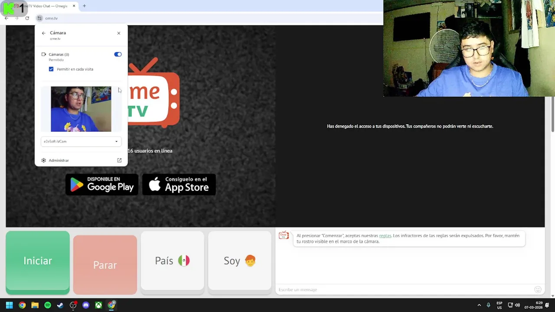Viewport: 555px width, 312px height.
Task: Get it on Google Play badge
Action: pos(102,184)
